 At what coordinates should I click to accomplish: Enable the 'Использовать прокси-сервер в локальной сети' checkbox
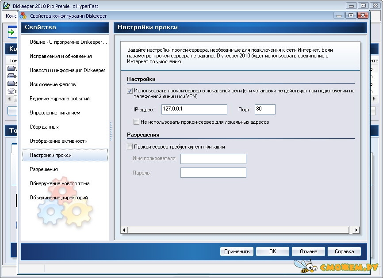[x=130, y=91]
